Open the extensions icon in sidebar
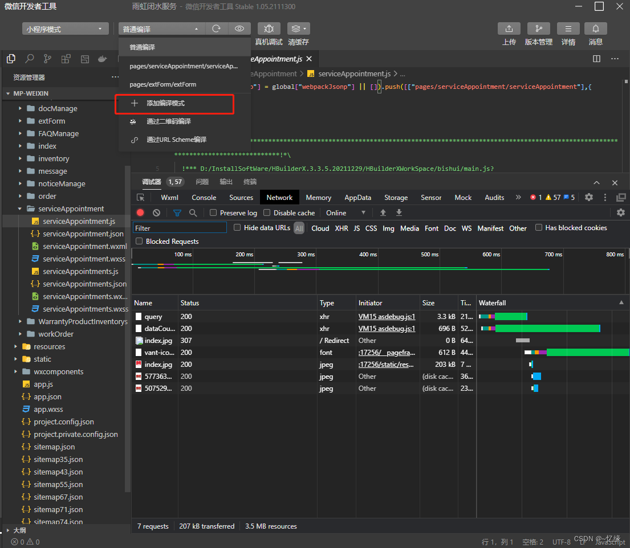Viewport: 630px width, 548px height. coord(66,59)
